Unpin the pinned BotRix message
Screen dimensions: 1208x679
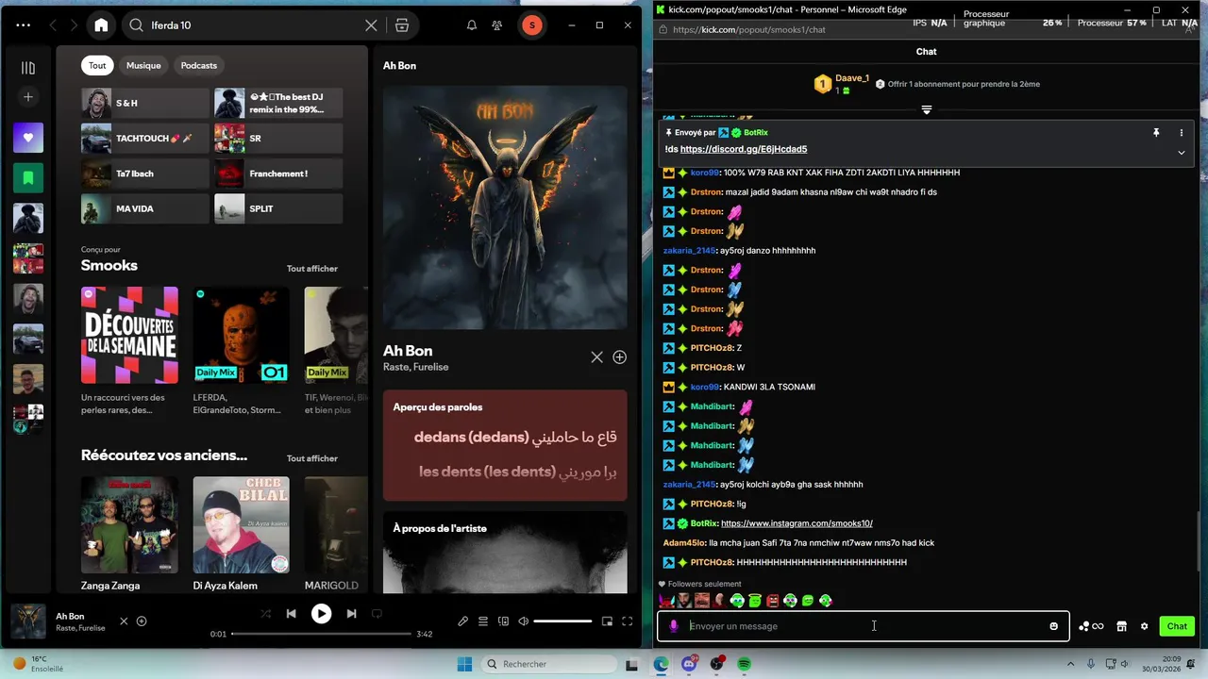point(1156,133)
